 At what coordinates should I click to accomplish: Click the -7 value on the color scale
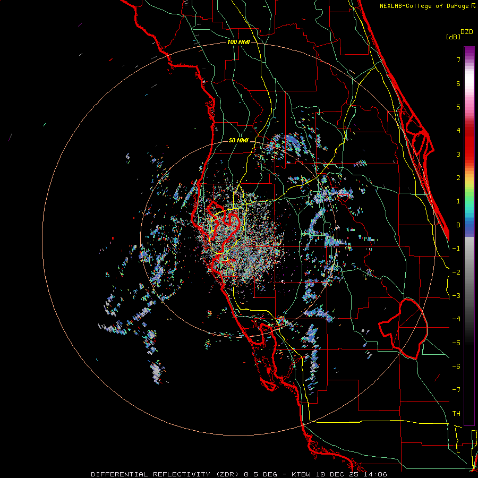[x=457, y=390]
